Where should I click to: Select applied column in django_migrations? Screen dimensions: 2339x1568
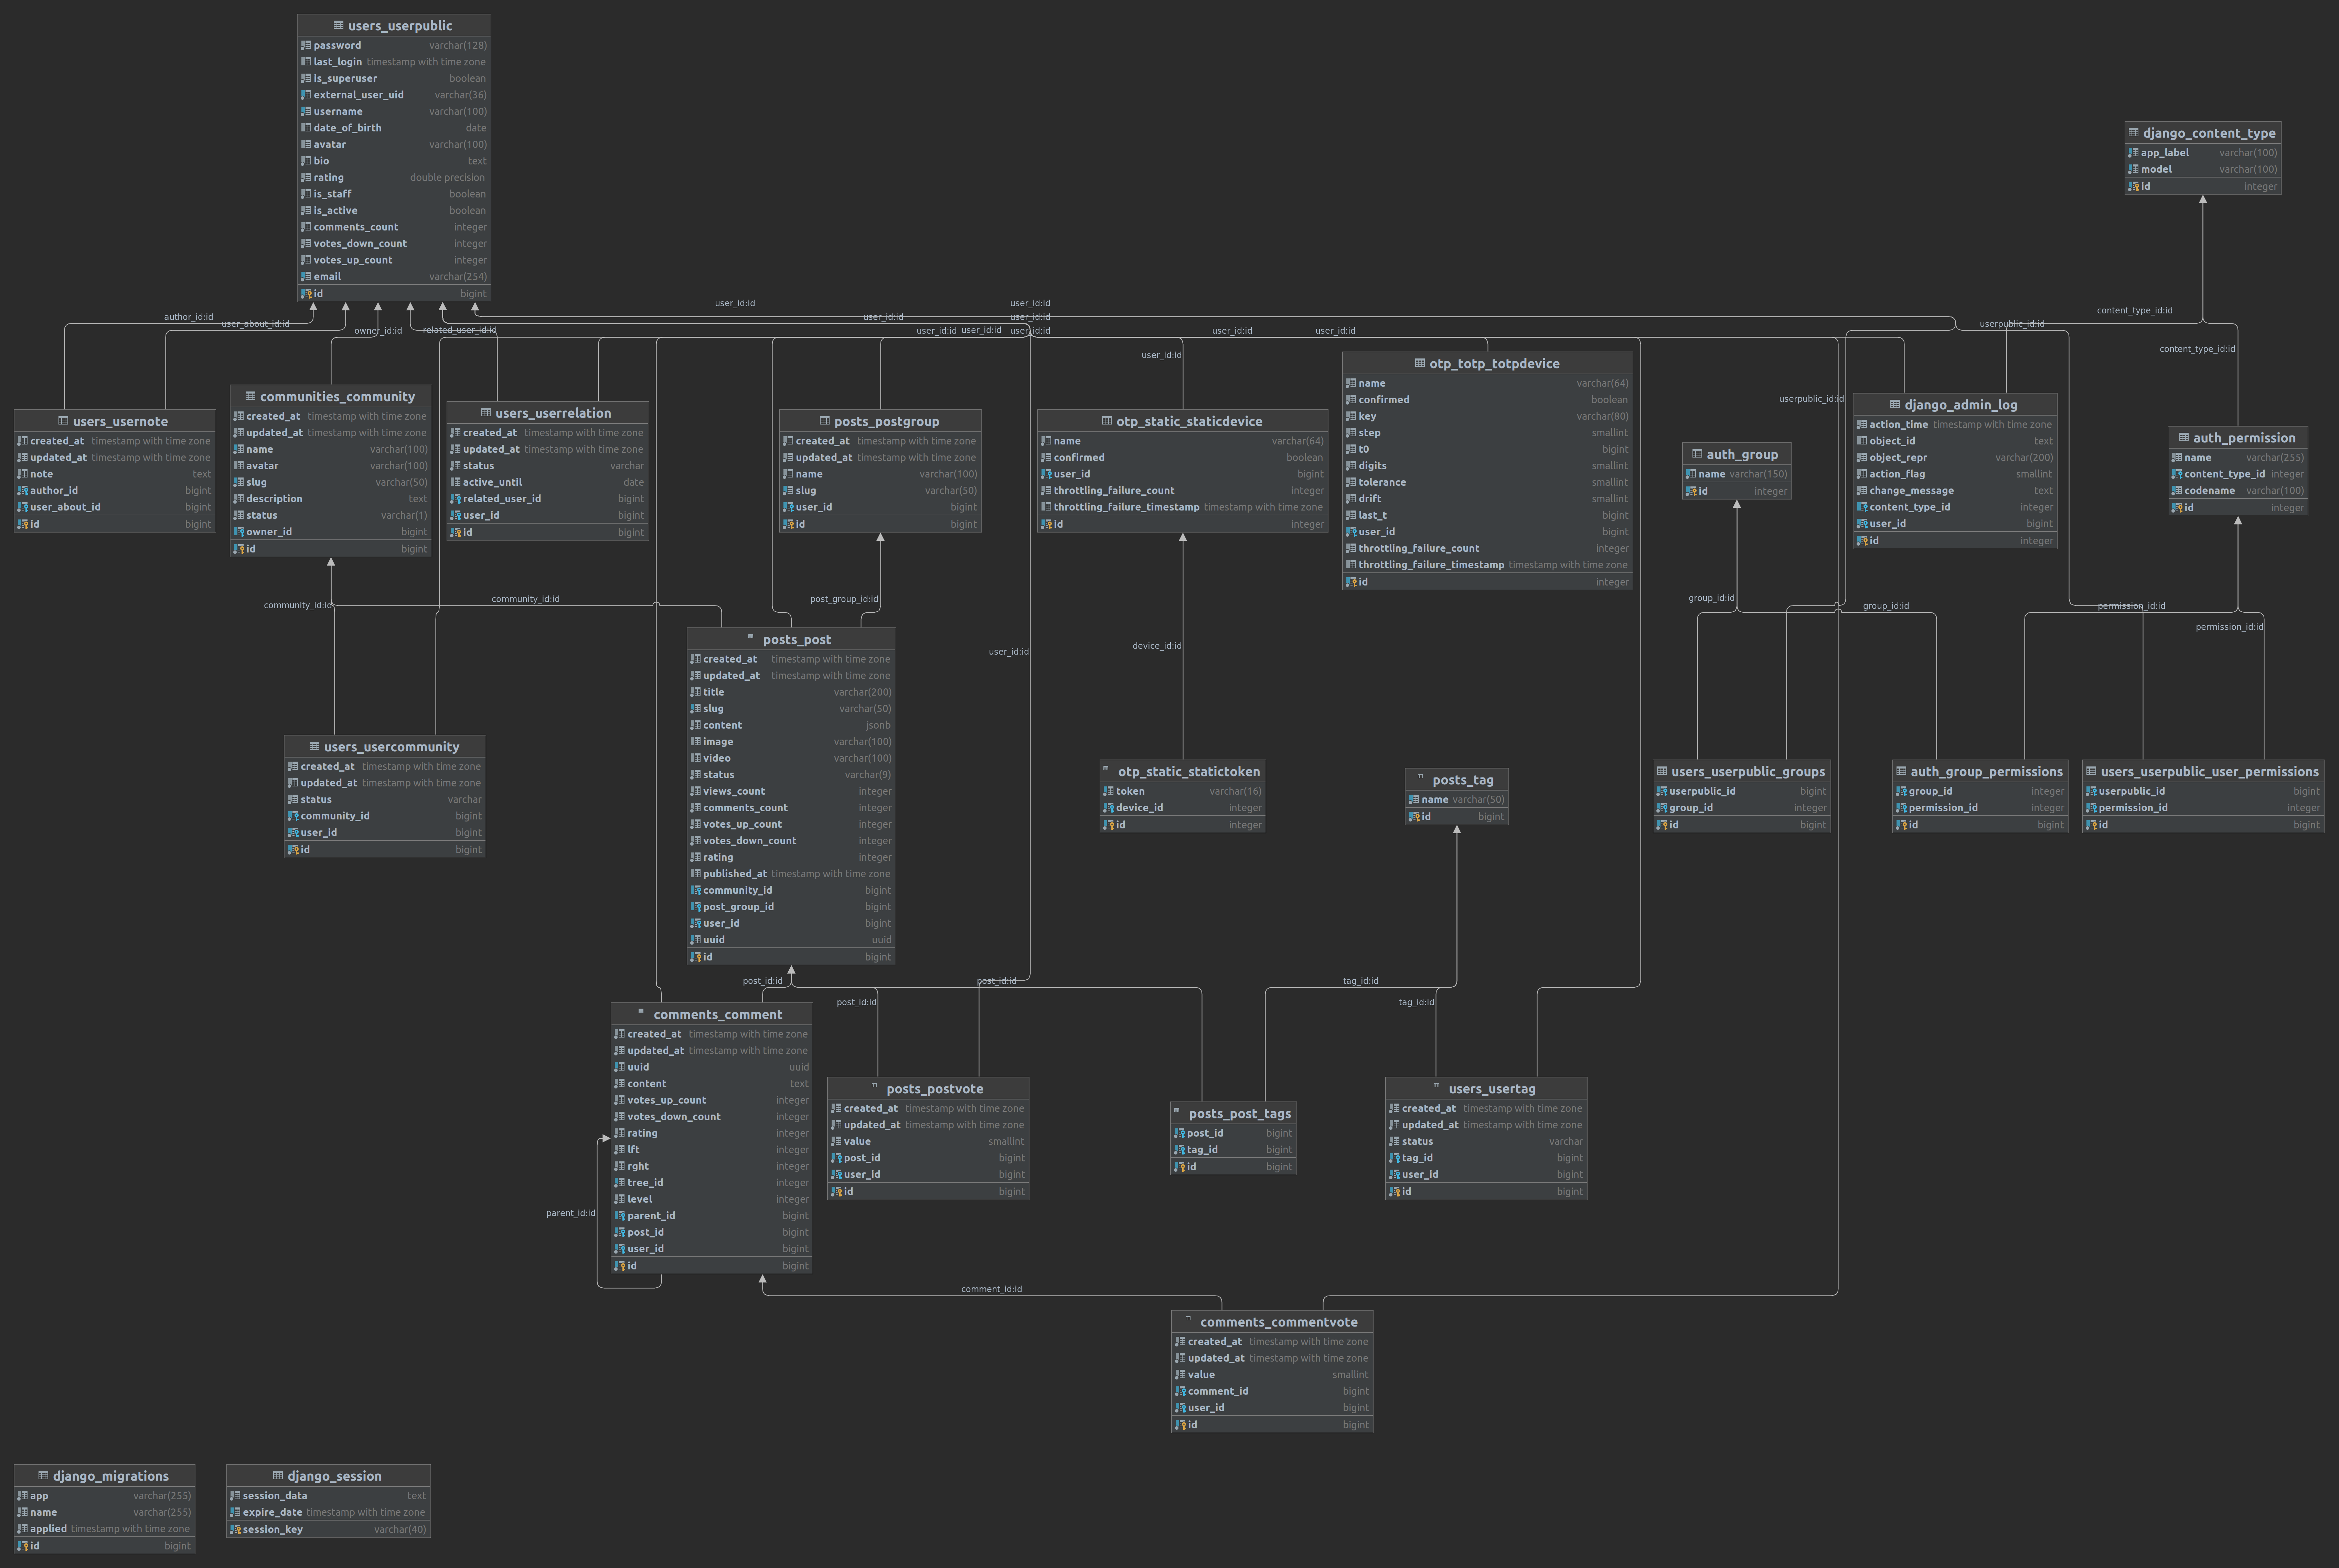[x=105, y=1529]
